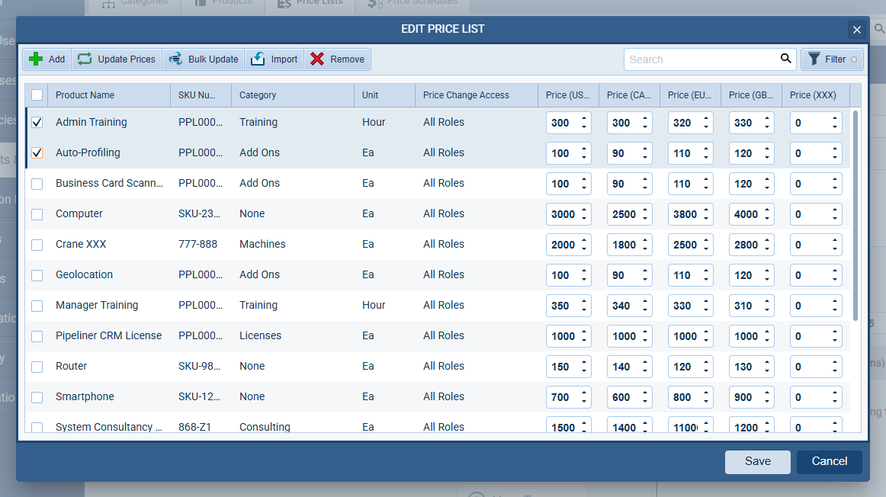Click the Bulk Update icon

pos(175,59)
